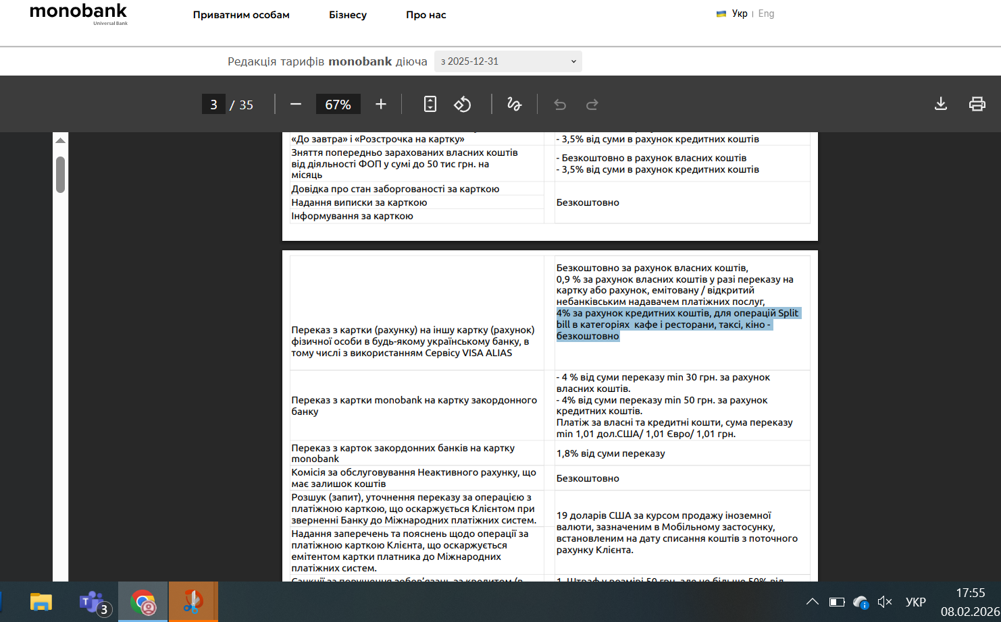Viewport: 1001px width, 622px height.
Task: Click the Ukrainian flag icon
Action: [721, 13]
